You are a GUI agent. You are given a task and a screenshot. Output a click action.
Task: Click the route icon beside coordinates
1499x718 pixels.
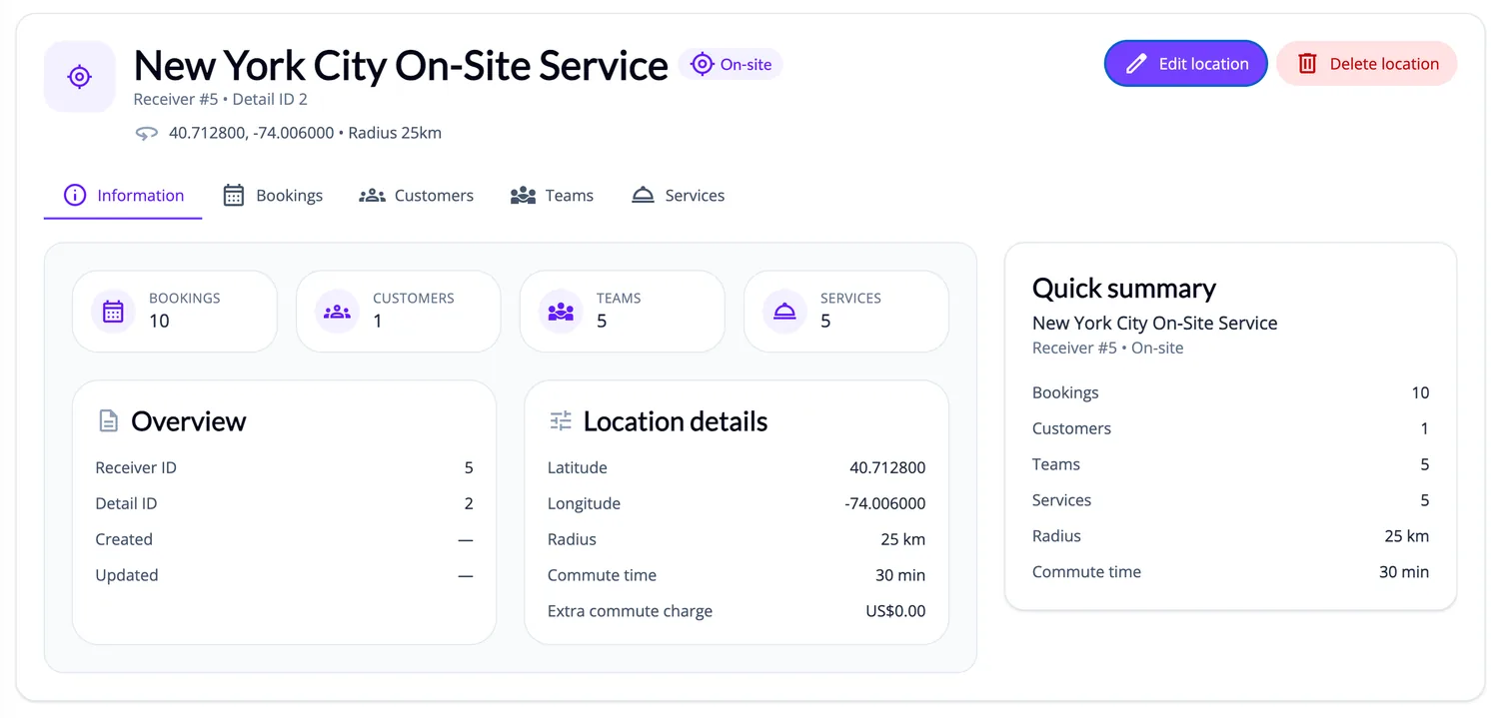pos(147,133)
